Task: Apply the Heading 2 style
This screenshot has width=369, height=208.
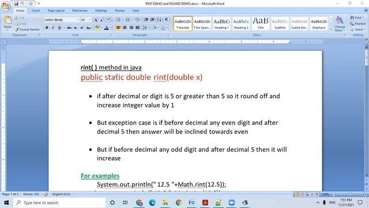Action: pos(241,24)
